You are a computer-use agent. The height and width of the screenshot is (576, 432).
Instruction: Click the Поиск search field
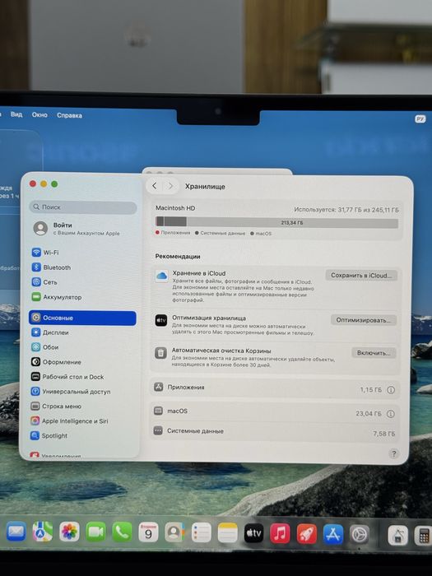point(83,207)
